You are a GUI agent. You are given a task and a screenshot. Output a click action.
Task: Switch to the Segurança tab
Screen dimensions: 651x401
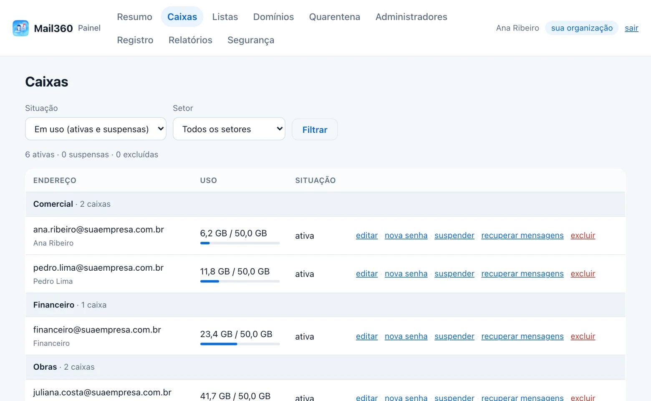[x=251, y=40]
